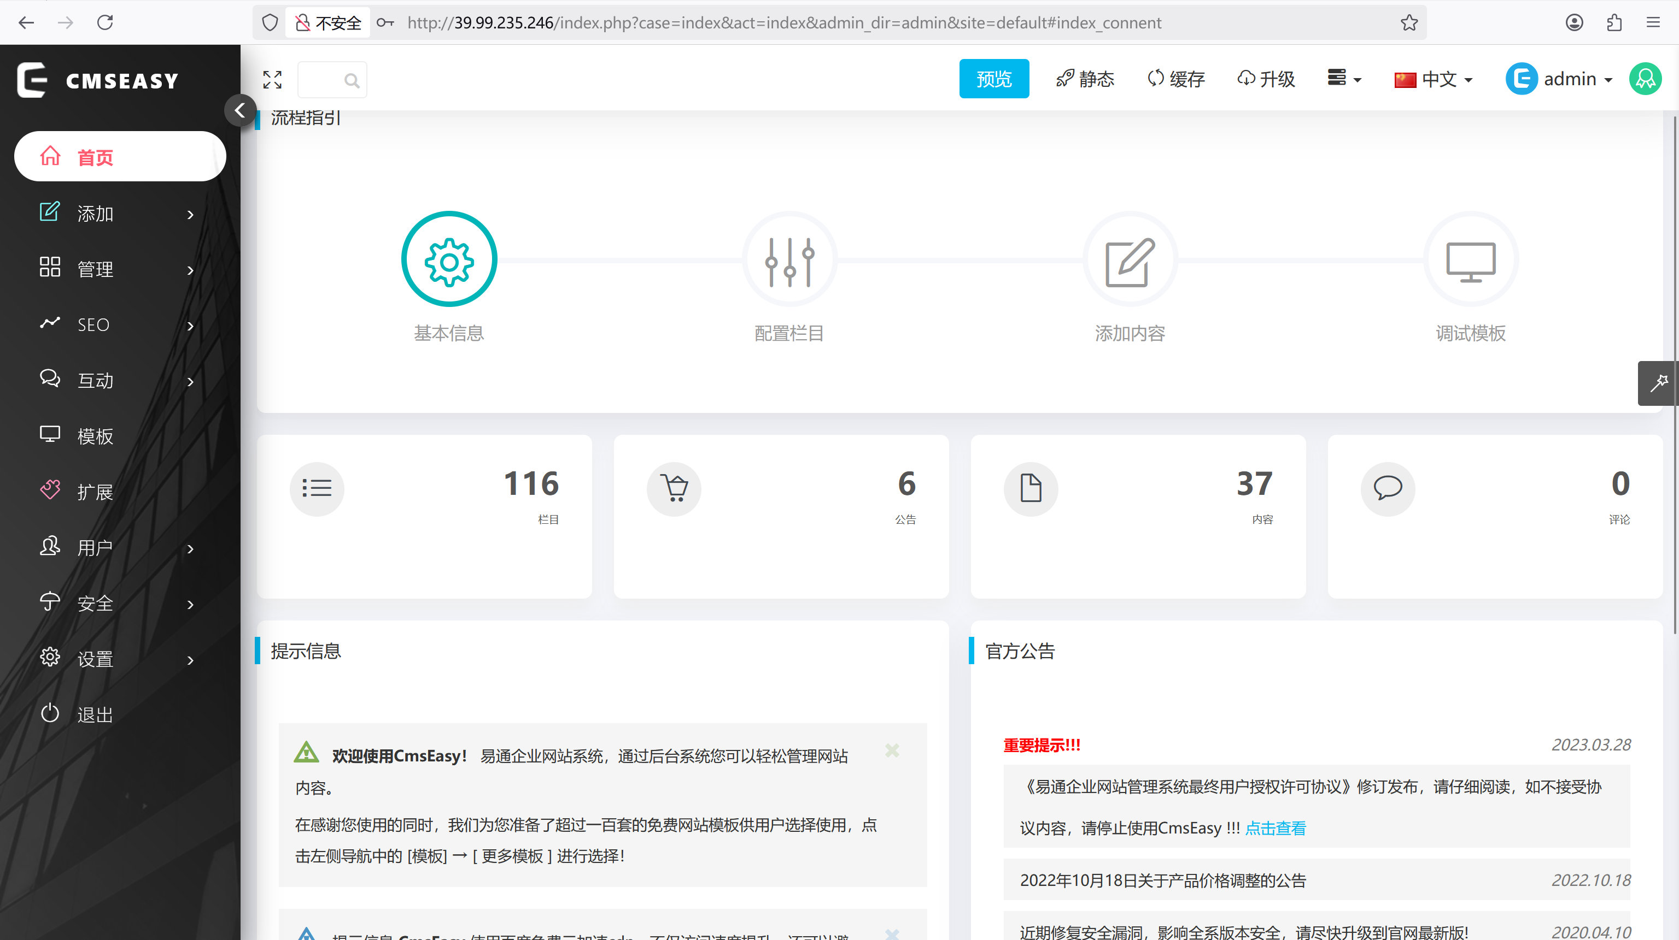Open the 设置 sidebar menu
Screen dimensions: 1679x940
[120, 659]
